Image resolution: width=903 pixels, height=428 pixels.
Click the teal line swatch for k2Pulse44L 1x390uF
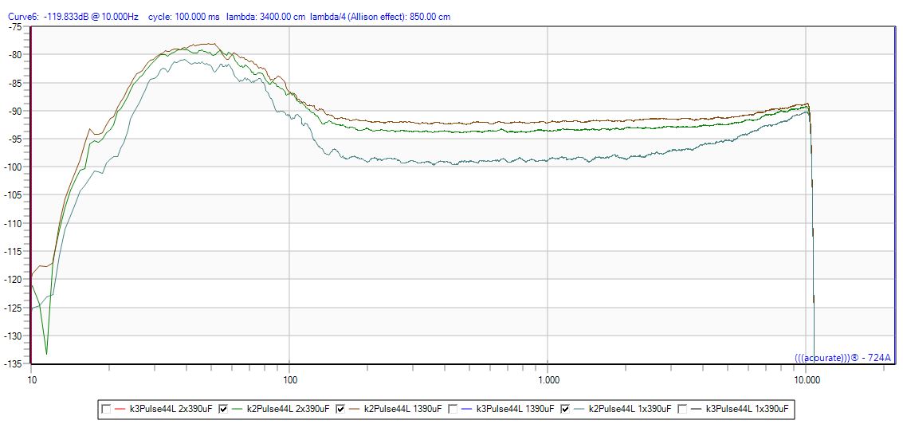tap(579, 409)
